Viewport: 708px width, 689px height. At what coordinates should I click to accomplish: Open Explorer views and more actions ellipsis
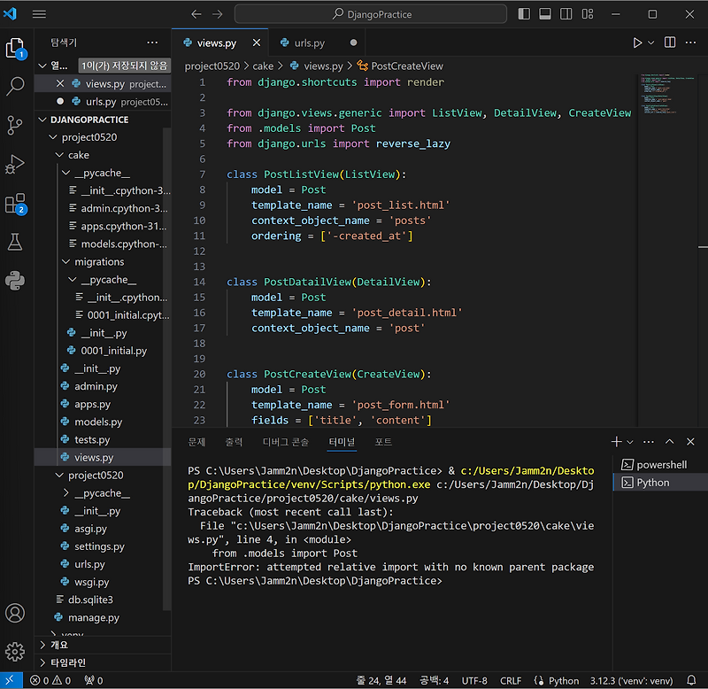pos(152,43)
